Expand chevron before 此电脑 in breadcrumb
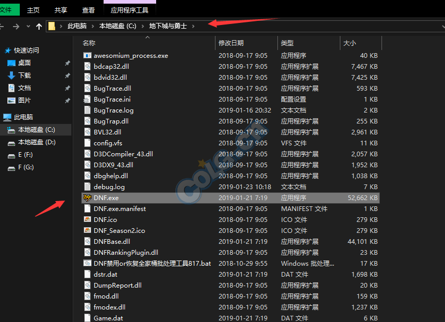The image size is (445, 322). tap(61, 27)
